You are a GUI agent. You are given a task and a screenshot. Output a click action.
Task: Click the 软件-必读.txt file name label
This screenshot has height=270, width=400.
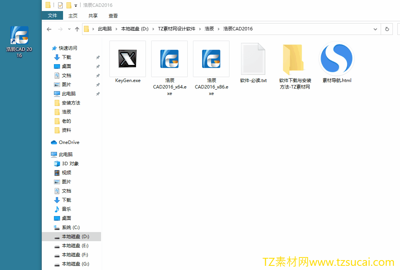[253, 81]
